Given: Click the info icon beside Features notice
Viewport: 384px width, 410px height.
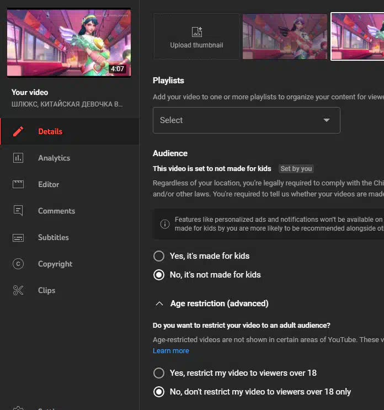Looking at the screenshot, I should 164,224.
